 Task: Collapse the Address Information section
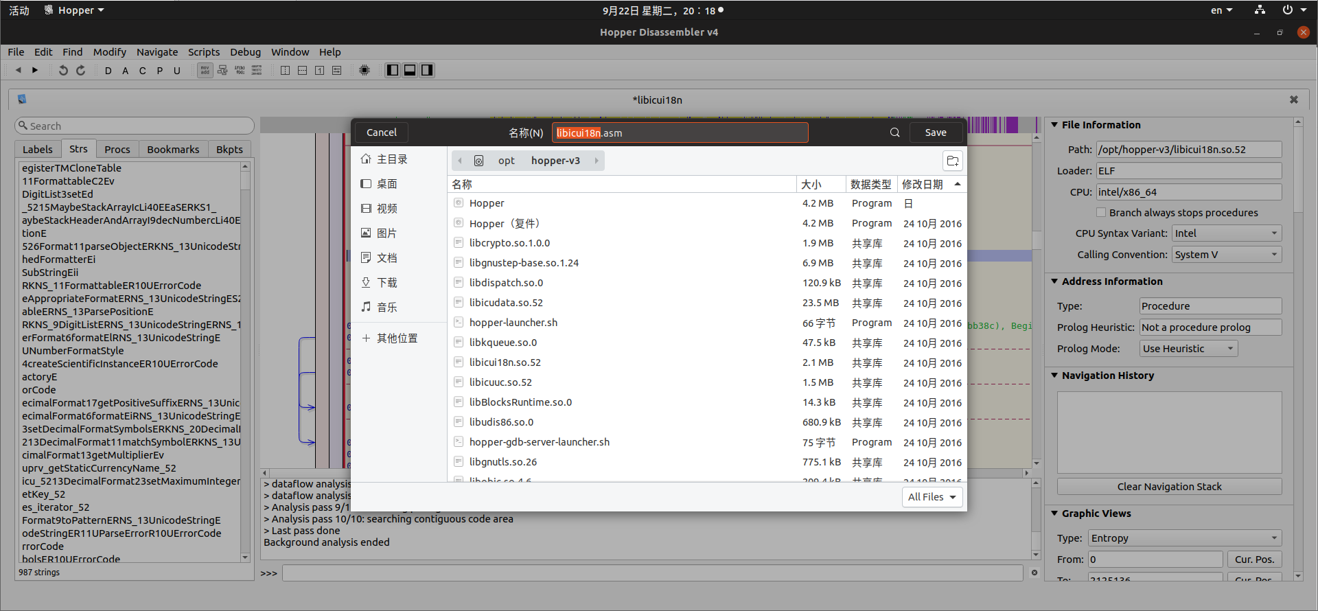click(1054, 281)
